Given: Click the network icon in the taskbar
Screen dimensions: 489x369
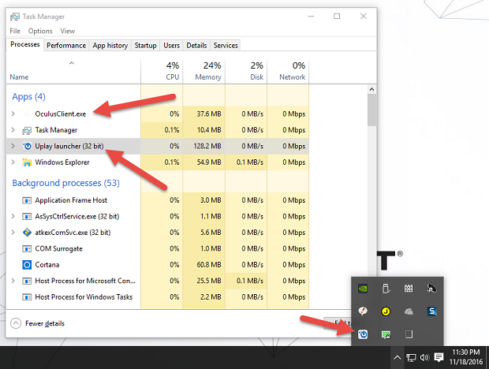Looking at the screenshot, I should (411, 358).
